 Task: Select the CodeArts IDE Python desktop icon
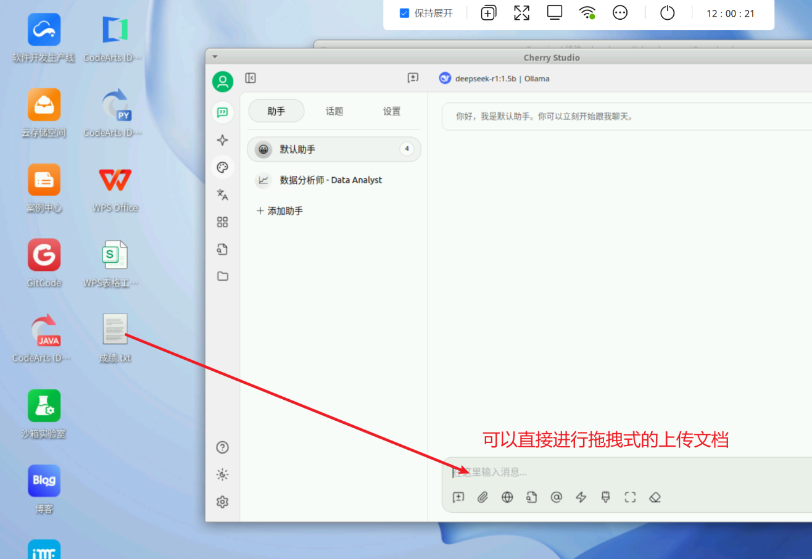click(x=114, y=114)
